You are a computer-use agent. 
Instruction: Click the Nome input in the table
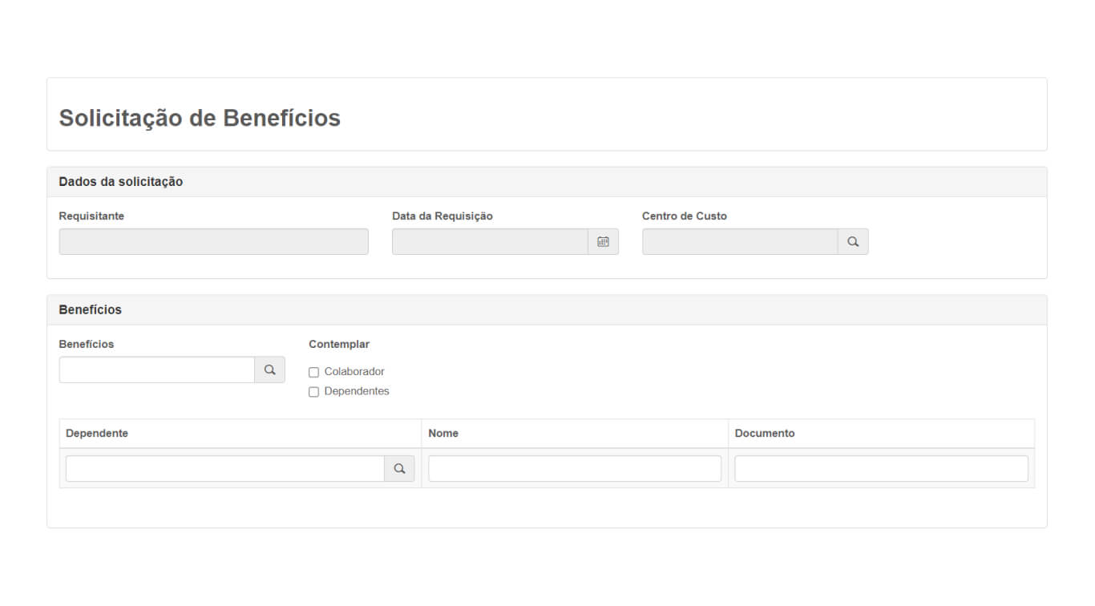point(574,469)
